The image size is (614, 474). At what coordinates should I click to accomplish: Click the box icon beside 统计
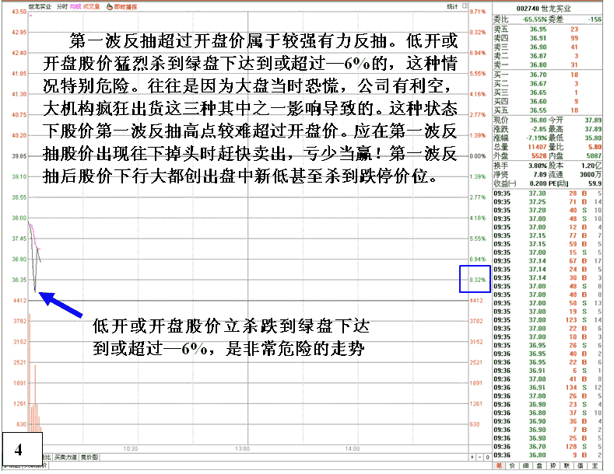pos(464,5)
